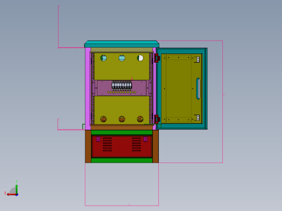The width and height of the screenshot is (282, 211).
Task: Select the bottom-left cable gland
Action: tap(104, 119)
